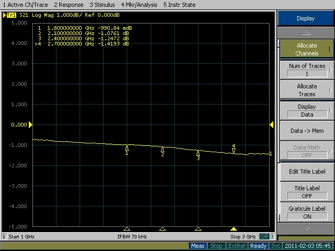Click marker 2 triangle on the trace
This screenshot has width=335, height=251.
click(x=163, y=150)
